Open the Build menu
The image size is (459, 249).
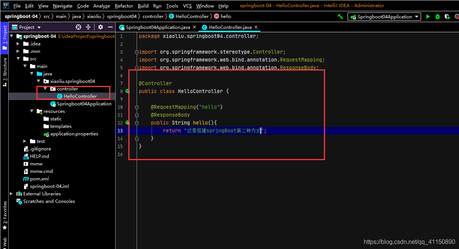point(143,6)
